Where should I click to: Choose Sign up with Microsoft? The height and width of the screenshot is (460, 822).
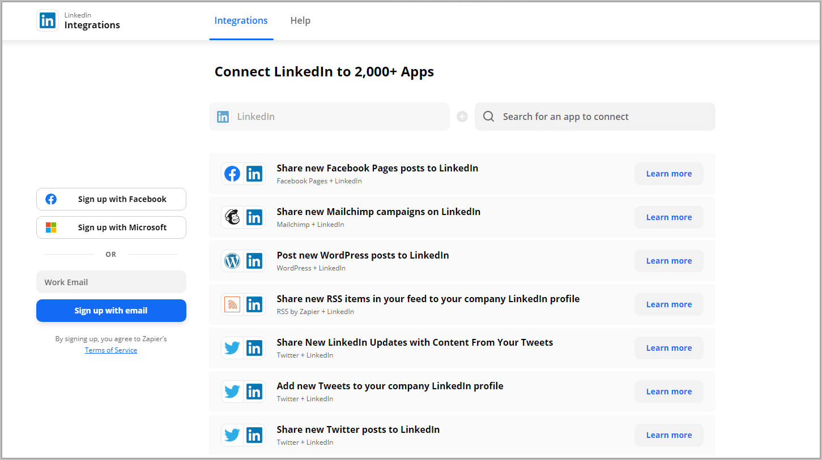111,227
